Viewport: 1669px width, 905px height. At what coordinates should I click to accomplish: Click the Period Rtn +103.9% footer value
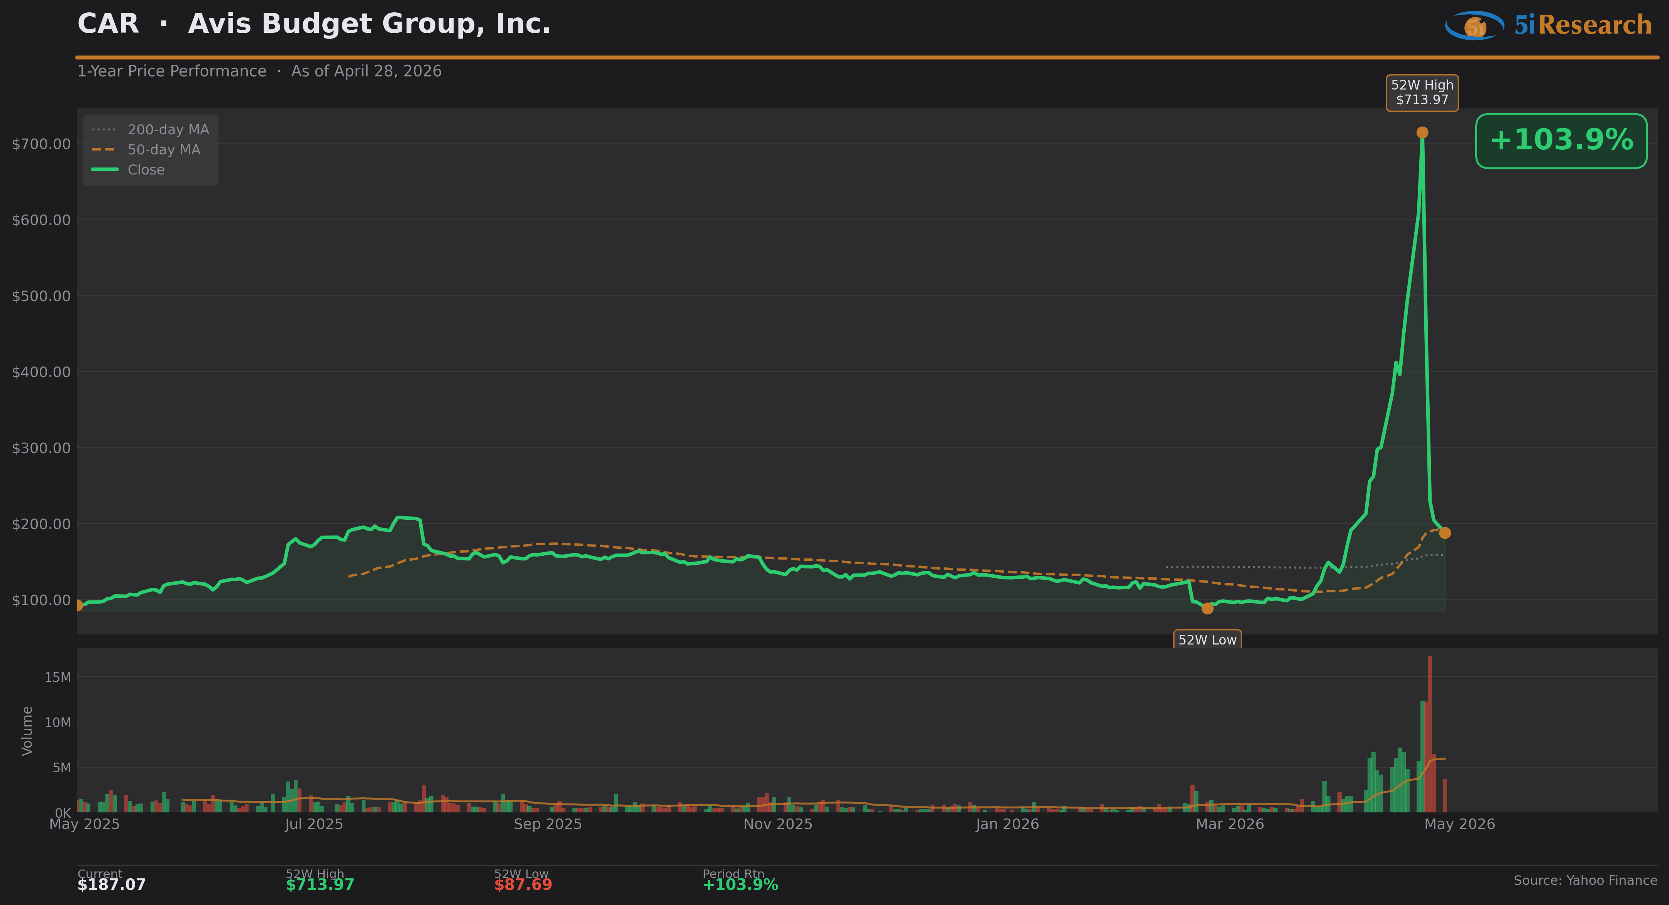pyautogui.click(x=740, y=884)
